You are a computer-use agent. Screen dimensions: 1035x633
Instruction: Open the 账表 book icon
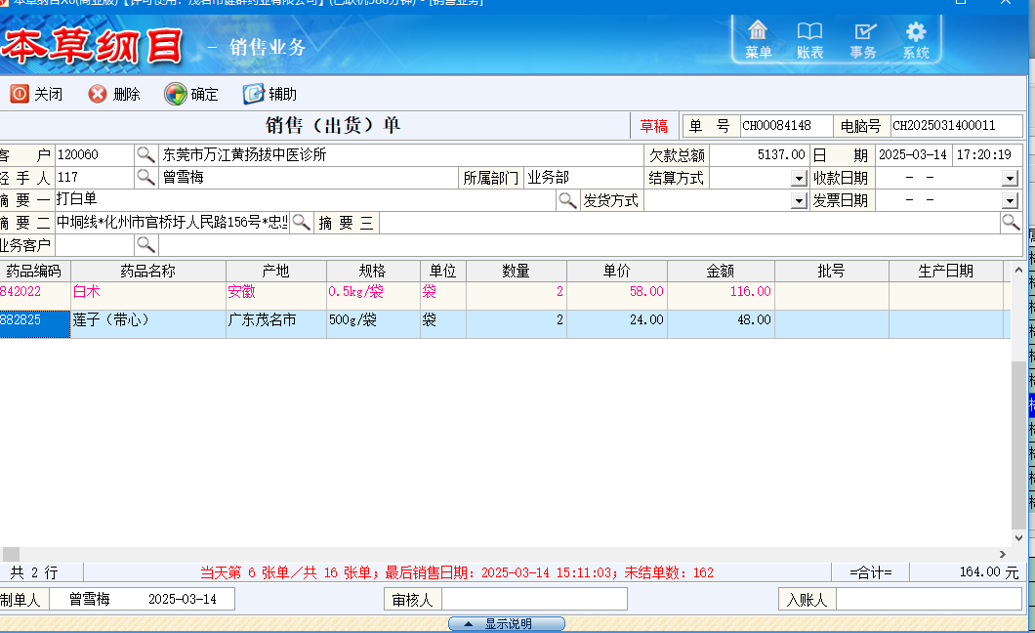coord(809,40)
